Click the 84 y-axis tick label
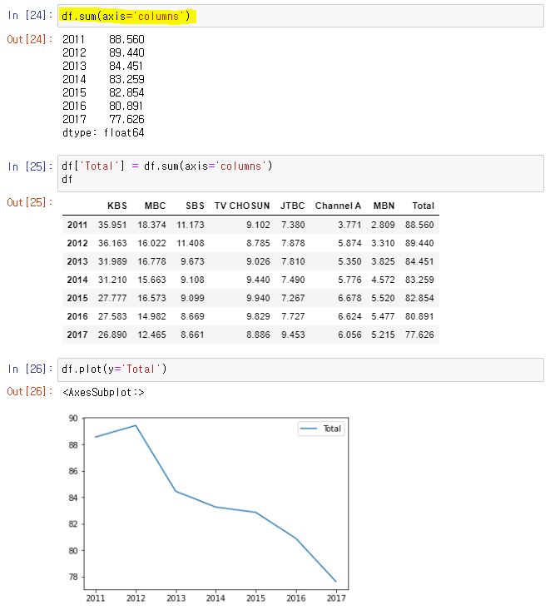 (x=73, y=498)
